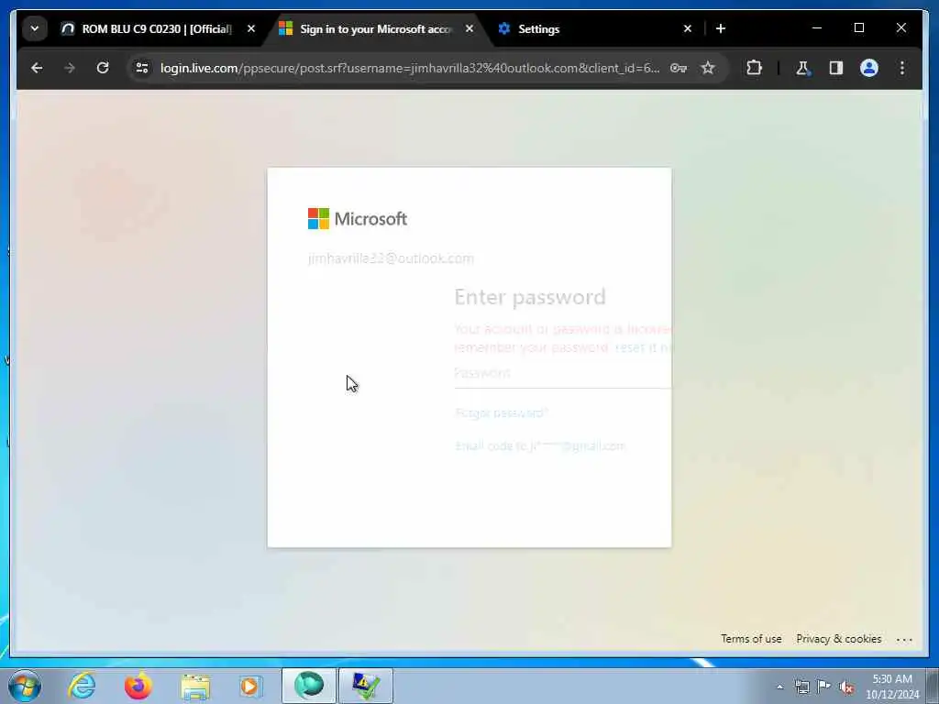Click the Password input field

click(x=562, y=374)
